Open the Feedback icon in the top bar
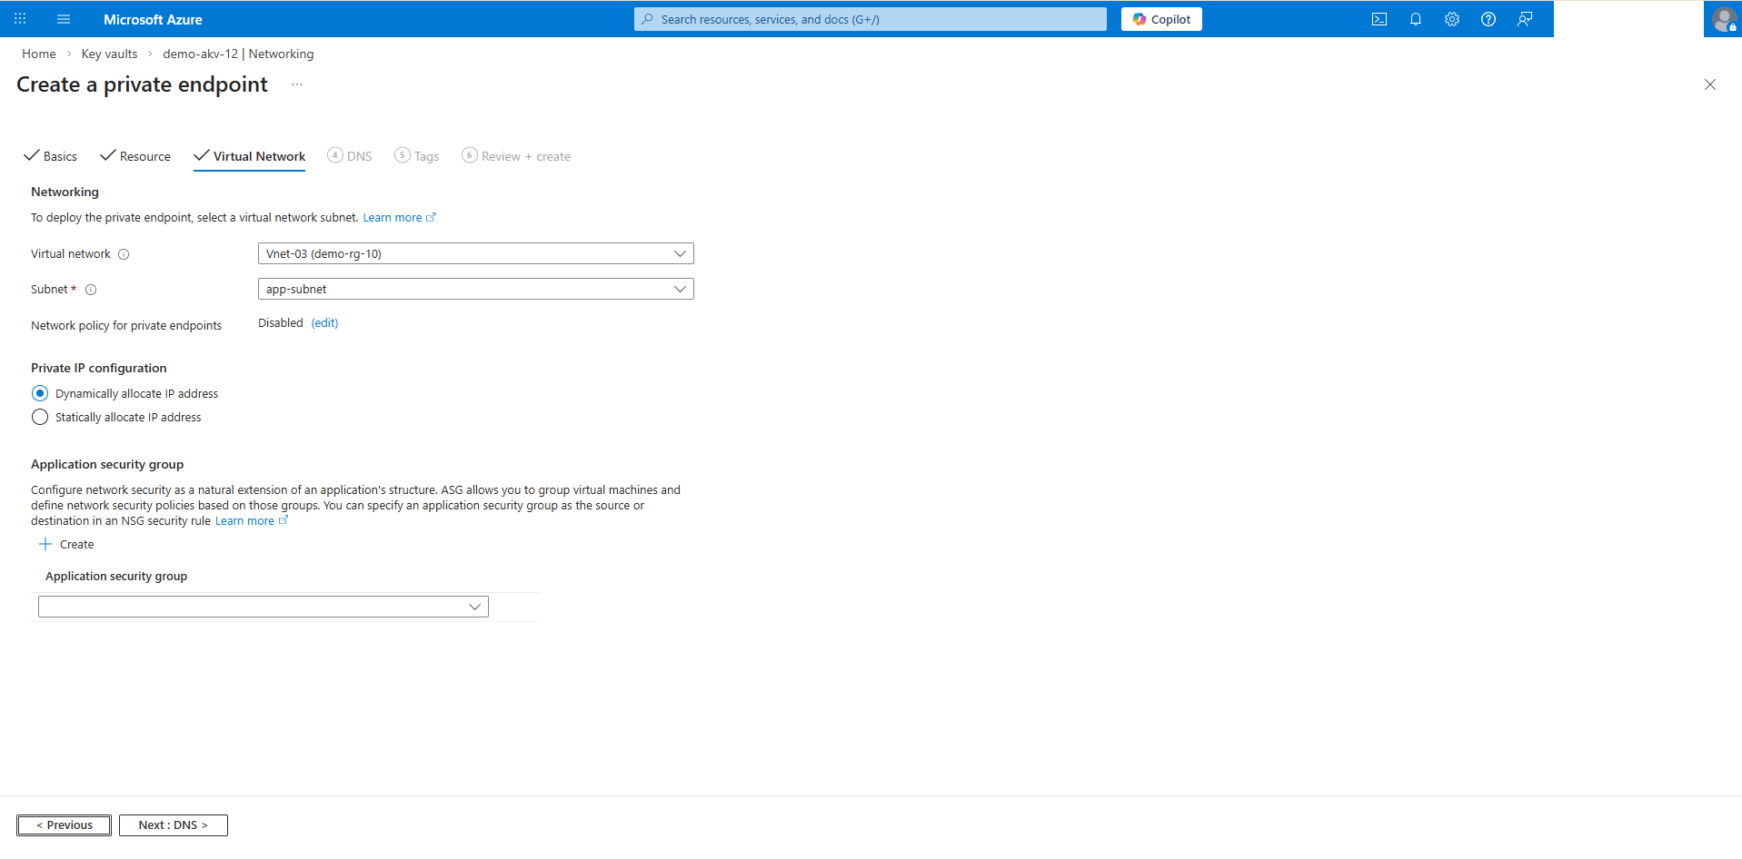Viewport: 1742px width, 859px height. (1524, 18)
